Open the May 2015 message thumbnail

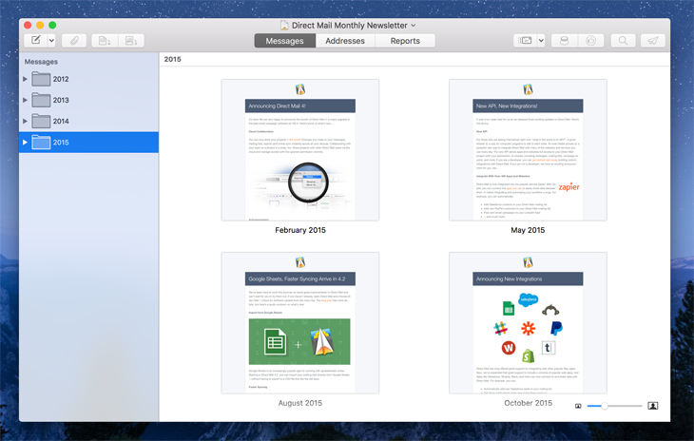click(528, 150)
